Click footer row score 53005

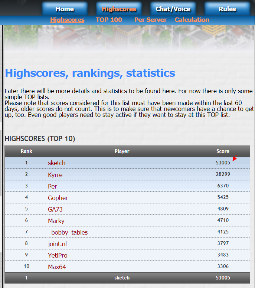pyautogui.click(x=223, y=278)
